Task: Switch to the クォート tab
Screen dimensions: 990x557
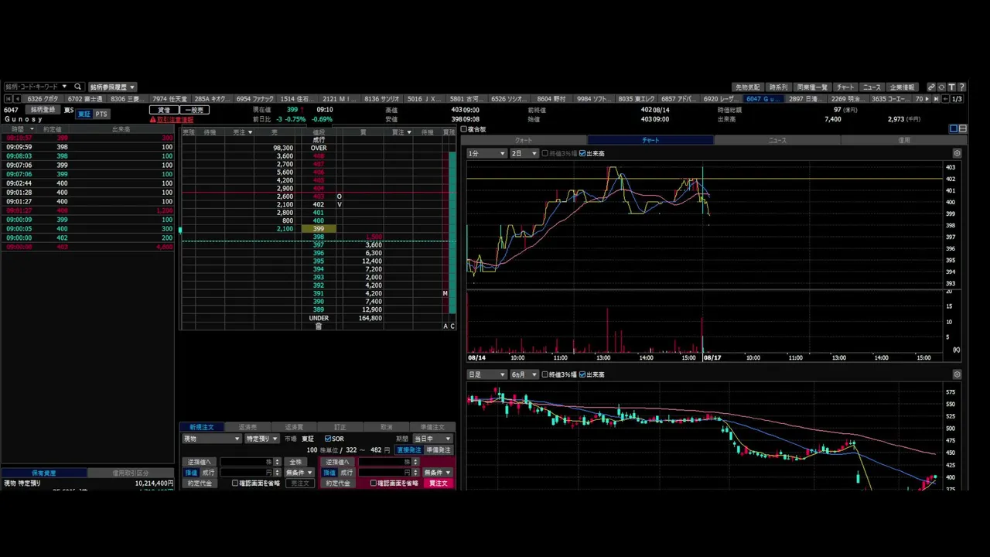Action: tap(524, 140)
